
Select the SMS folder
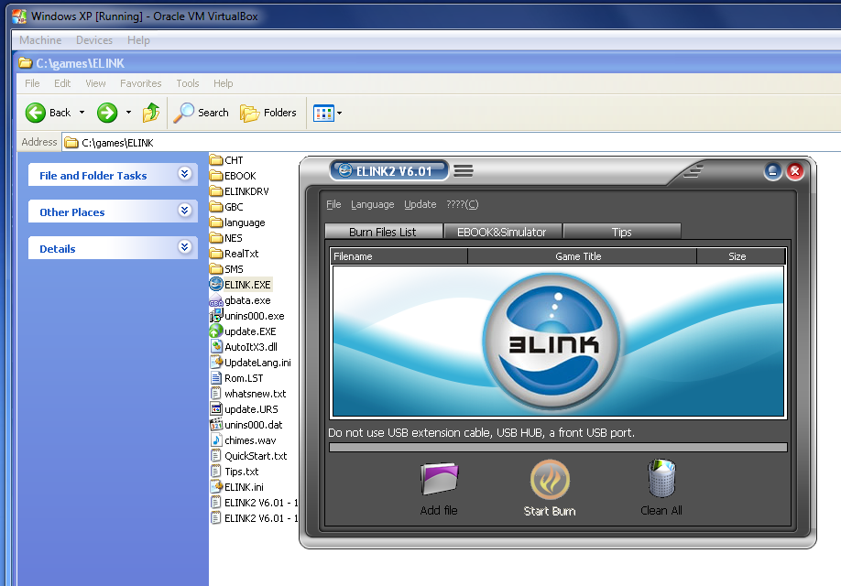[226, 268]
